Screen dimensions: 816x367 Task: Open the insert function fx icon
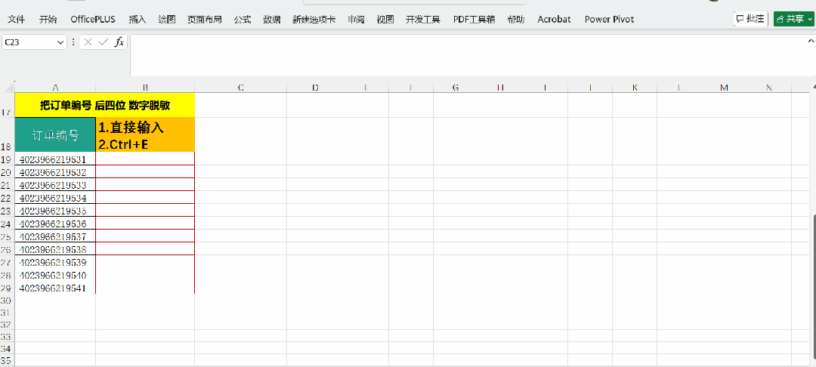119,42
